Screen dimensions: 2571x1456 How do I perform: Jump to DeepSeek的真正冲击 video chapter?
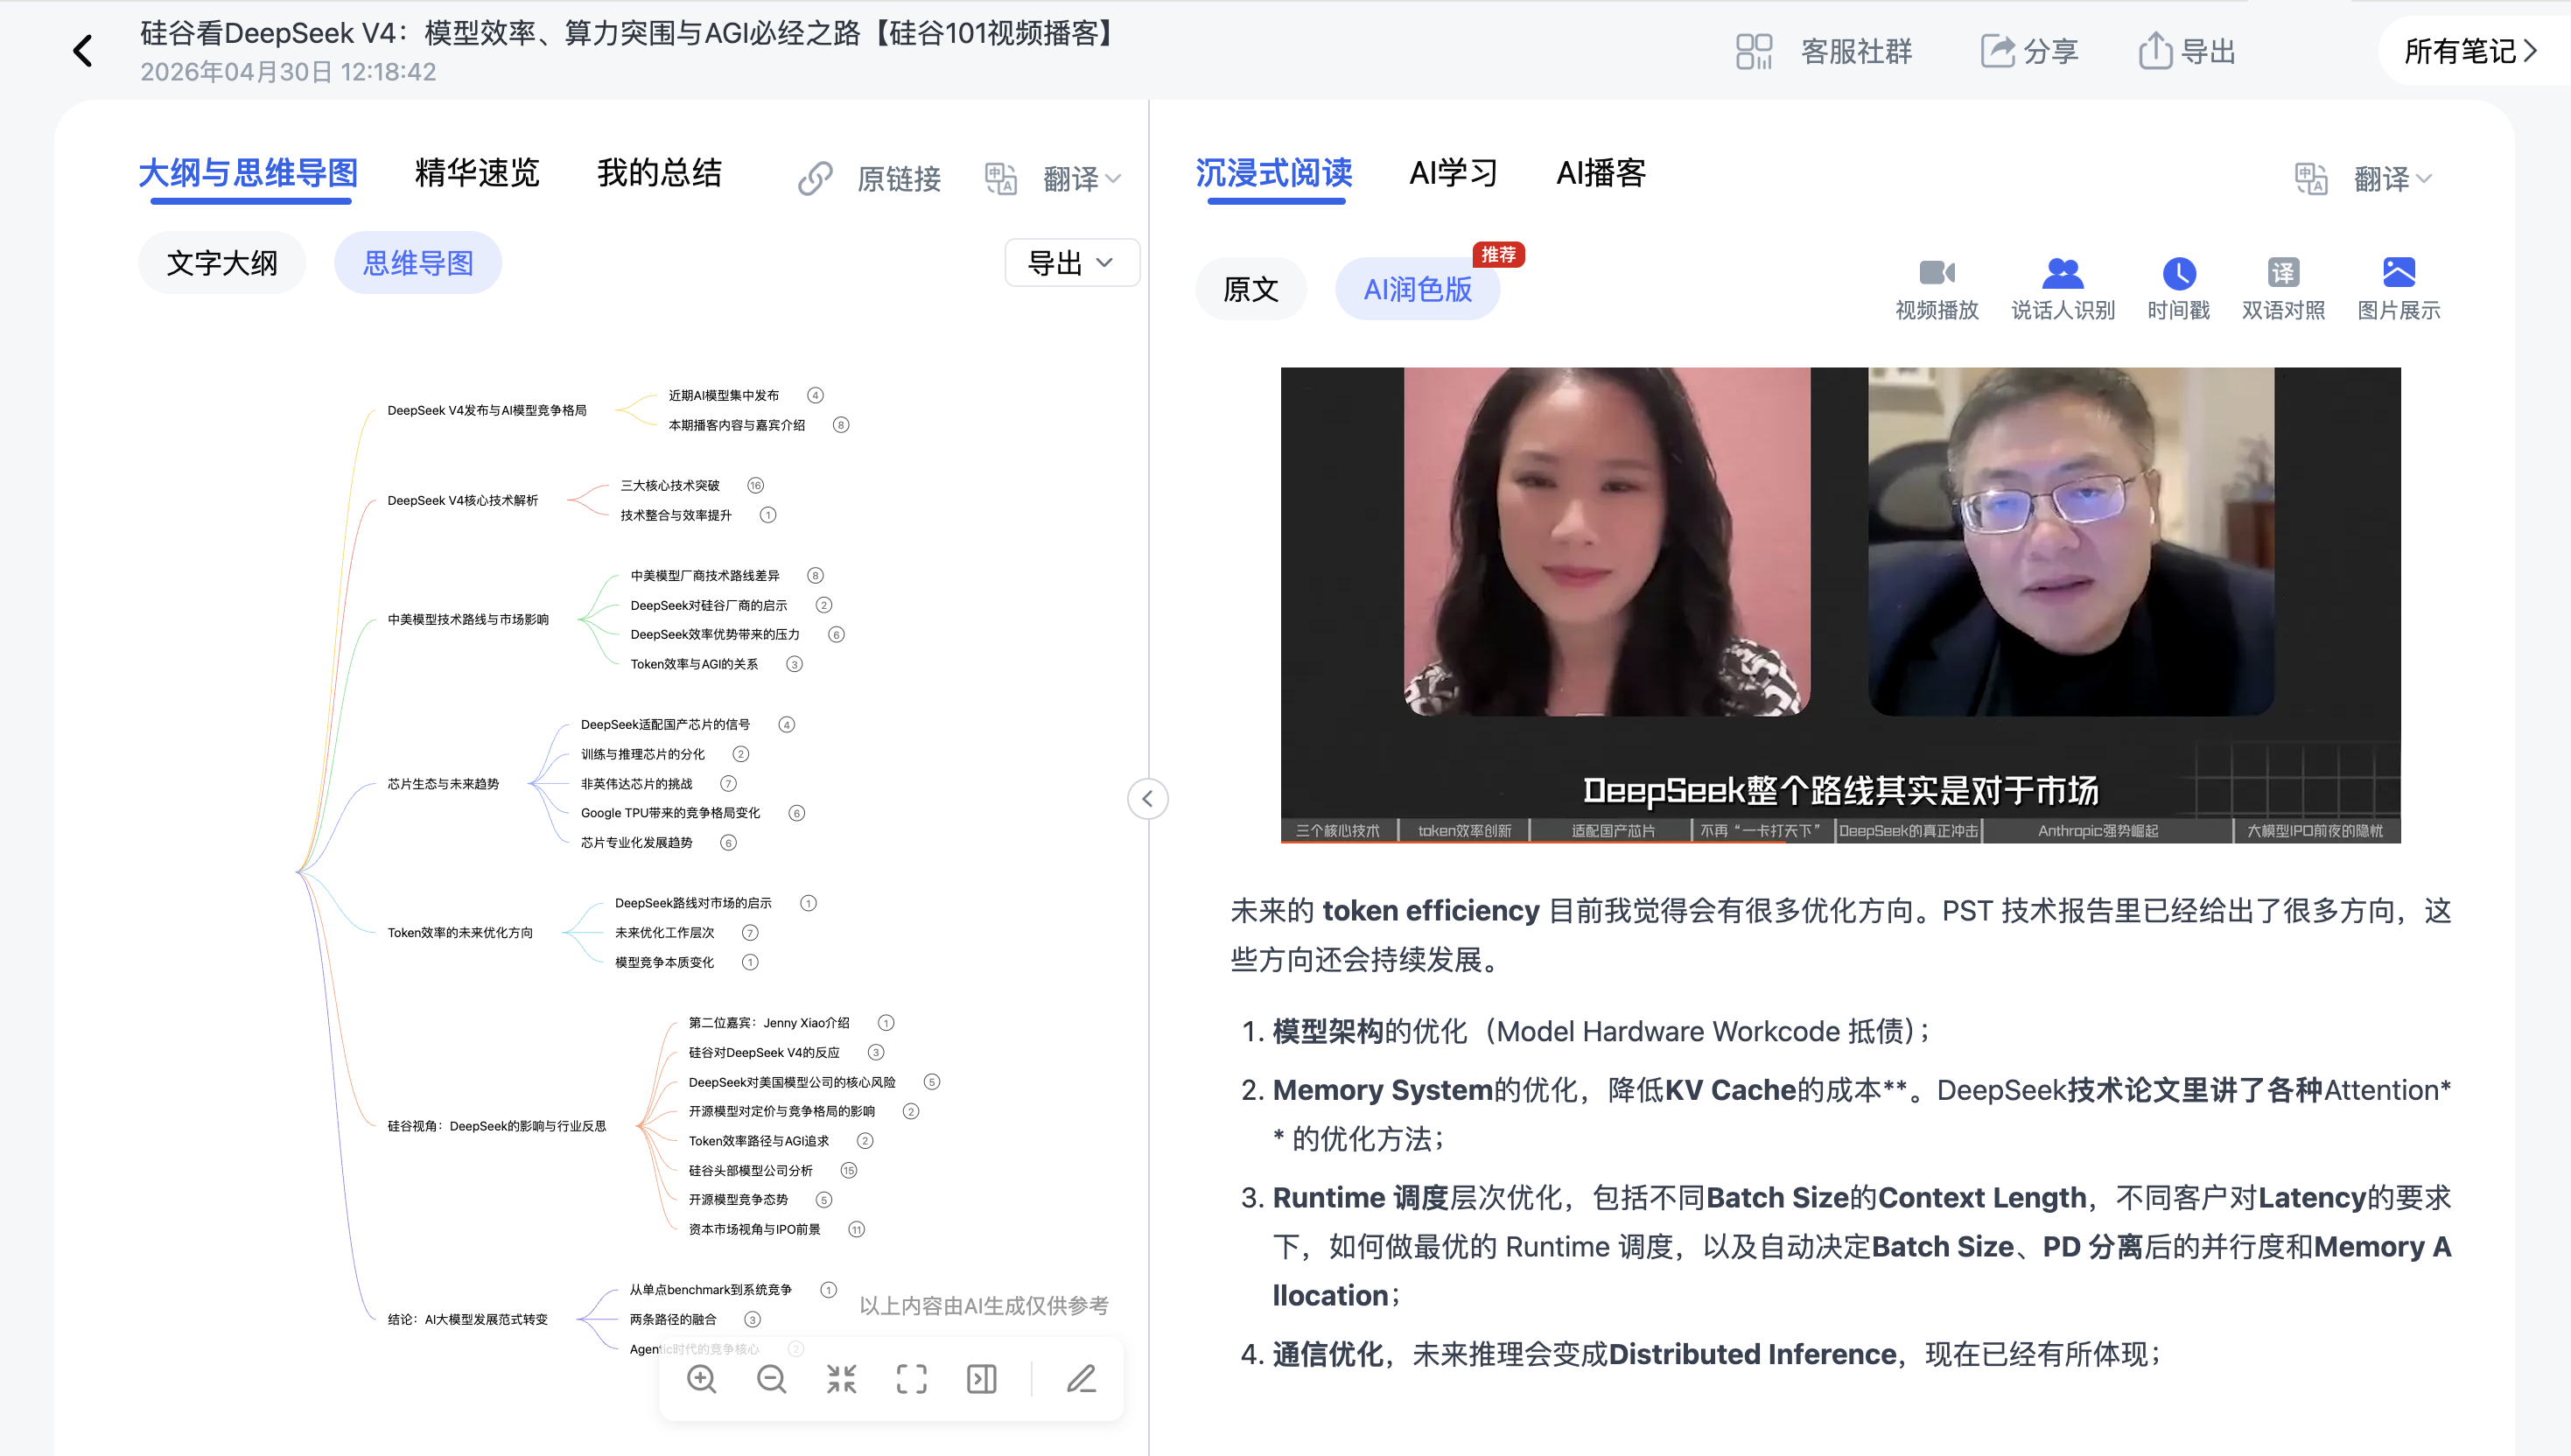1909,831
